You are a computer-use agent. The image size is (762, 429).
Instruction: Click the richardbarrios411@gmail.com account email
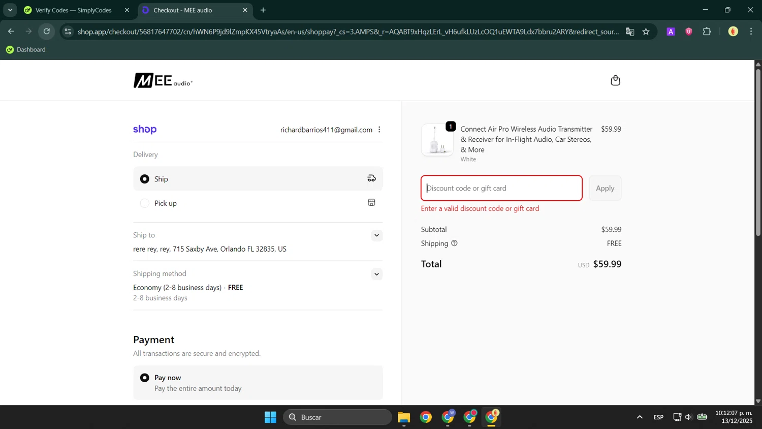point(326,130)
